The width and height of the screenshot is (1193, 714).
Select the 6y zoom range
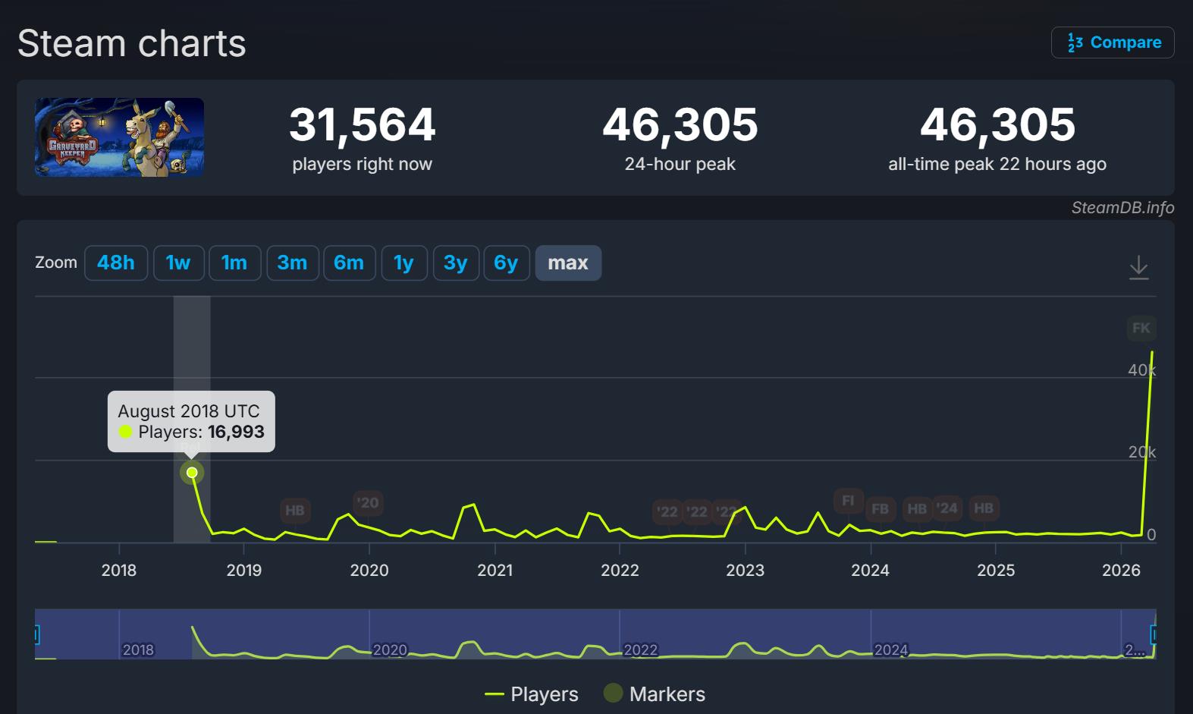(506, 263)
